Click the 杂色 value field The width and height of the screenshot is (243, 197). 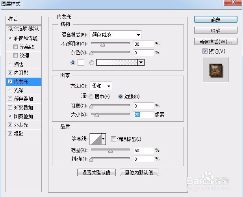click(144, 53)
